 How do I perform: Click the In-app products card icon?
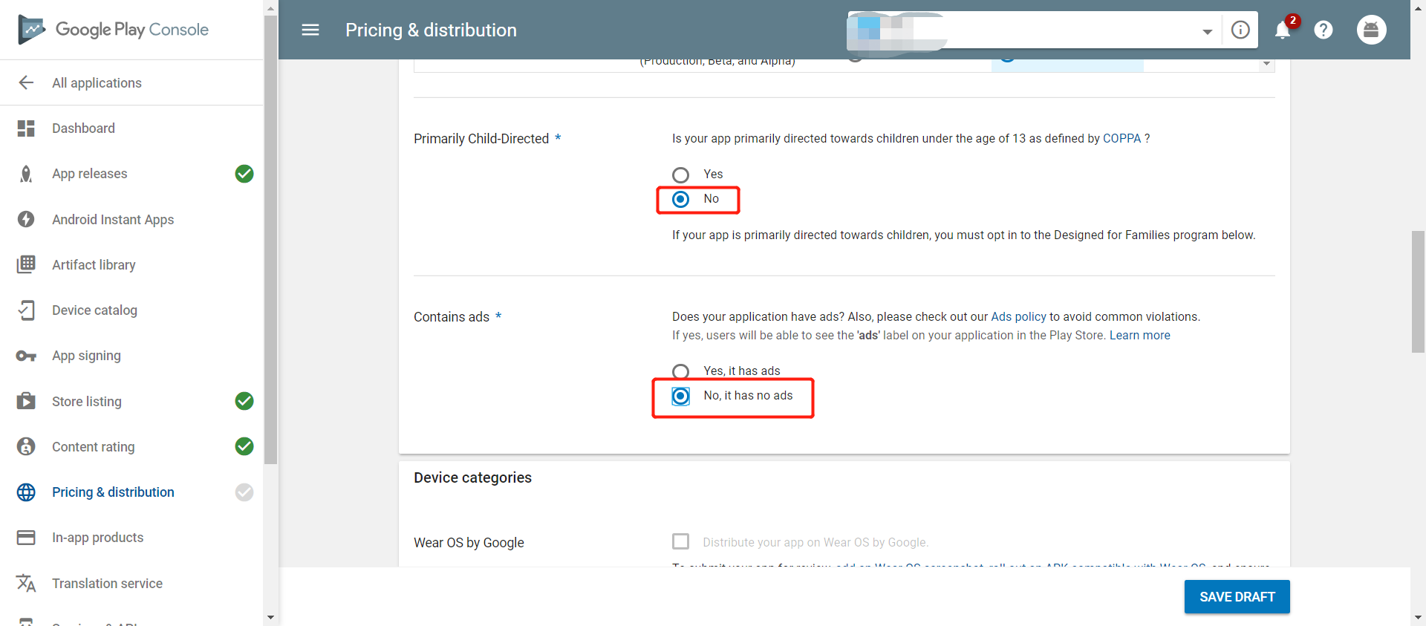point(26,538)
